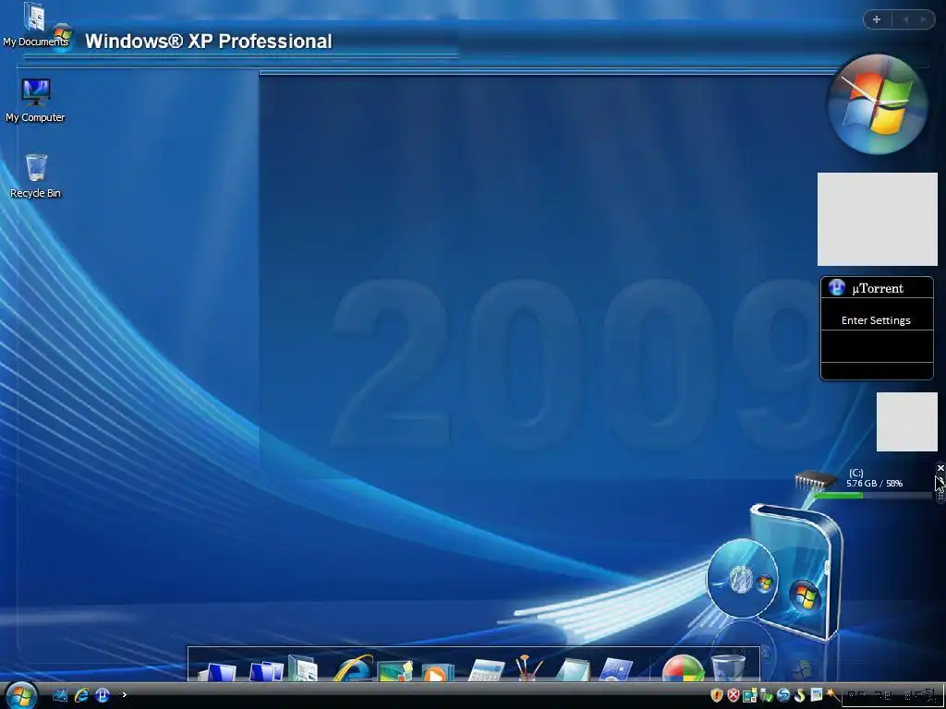Screen dimensions: 946x709
Task: Click the magic wand tray icon
Action: pyautogui.click(x=832, y=694)
